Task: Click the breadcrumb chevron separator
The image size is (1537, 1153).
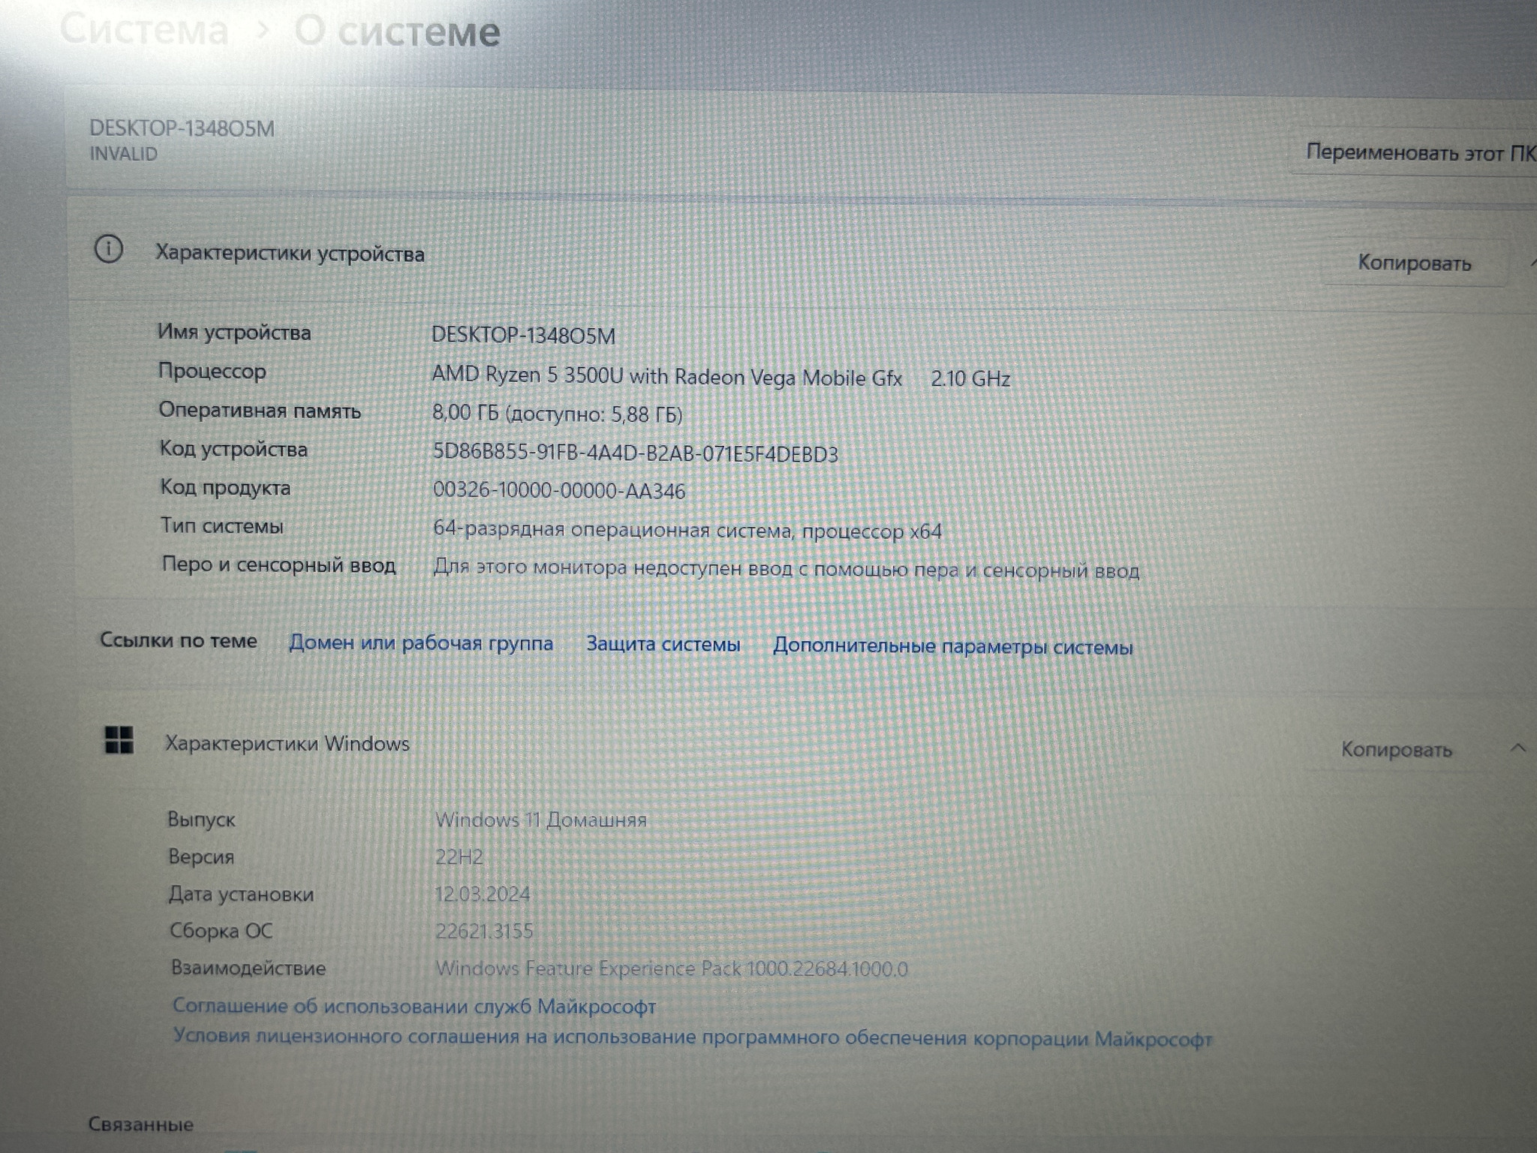Action: [263, 31]
